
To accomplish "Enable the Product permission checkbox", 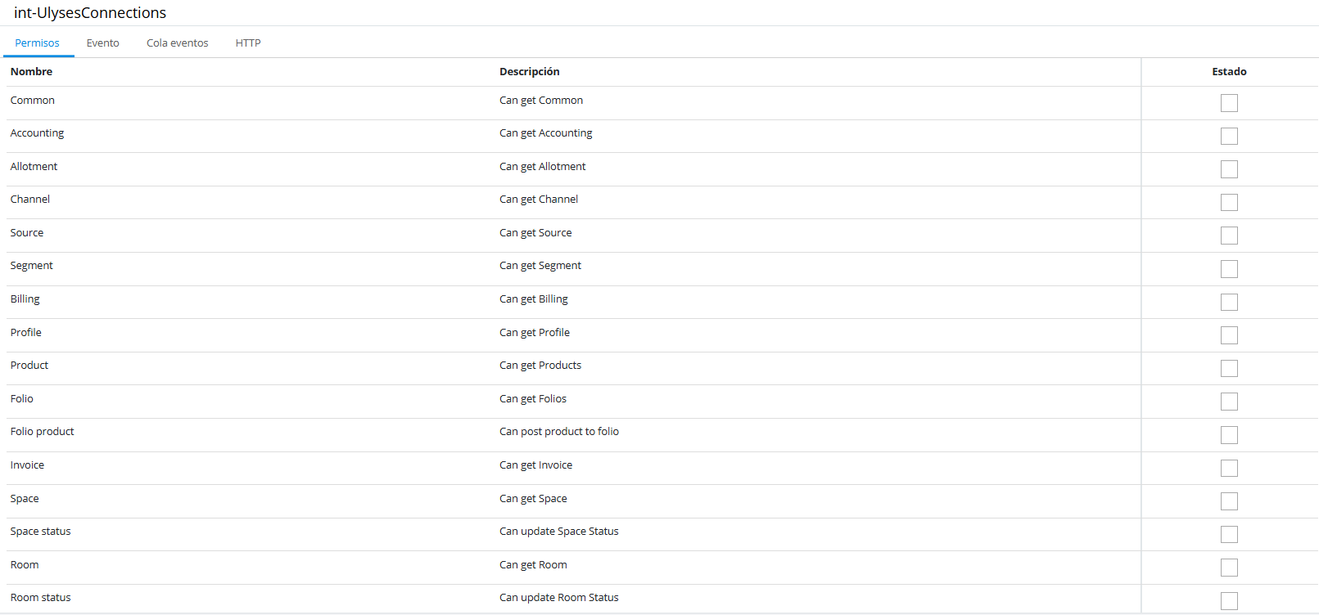I will (1229, 368).
